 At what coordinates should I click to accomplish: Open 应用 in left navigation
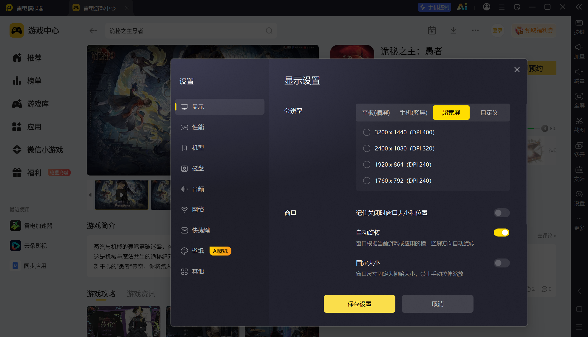(27, 127)
